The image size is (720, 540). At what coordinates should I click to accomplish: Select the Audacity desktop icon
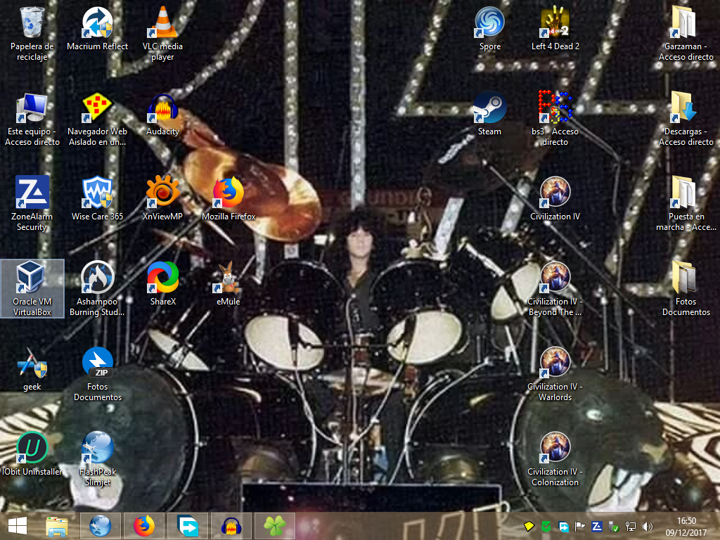tap(162, 114)
